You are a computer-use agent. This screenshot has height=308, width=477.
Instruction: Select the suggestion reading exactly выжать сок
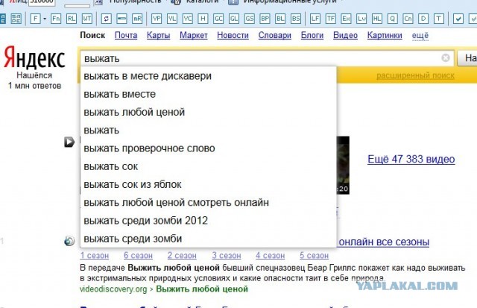point(209,166)
